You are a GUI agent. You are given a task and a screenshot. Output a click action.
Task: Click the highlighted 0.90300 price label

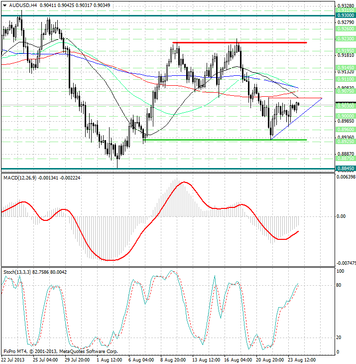346,106
